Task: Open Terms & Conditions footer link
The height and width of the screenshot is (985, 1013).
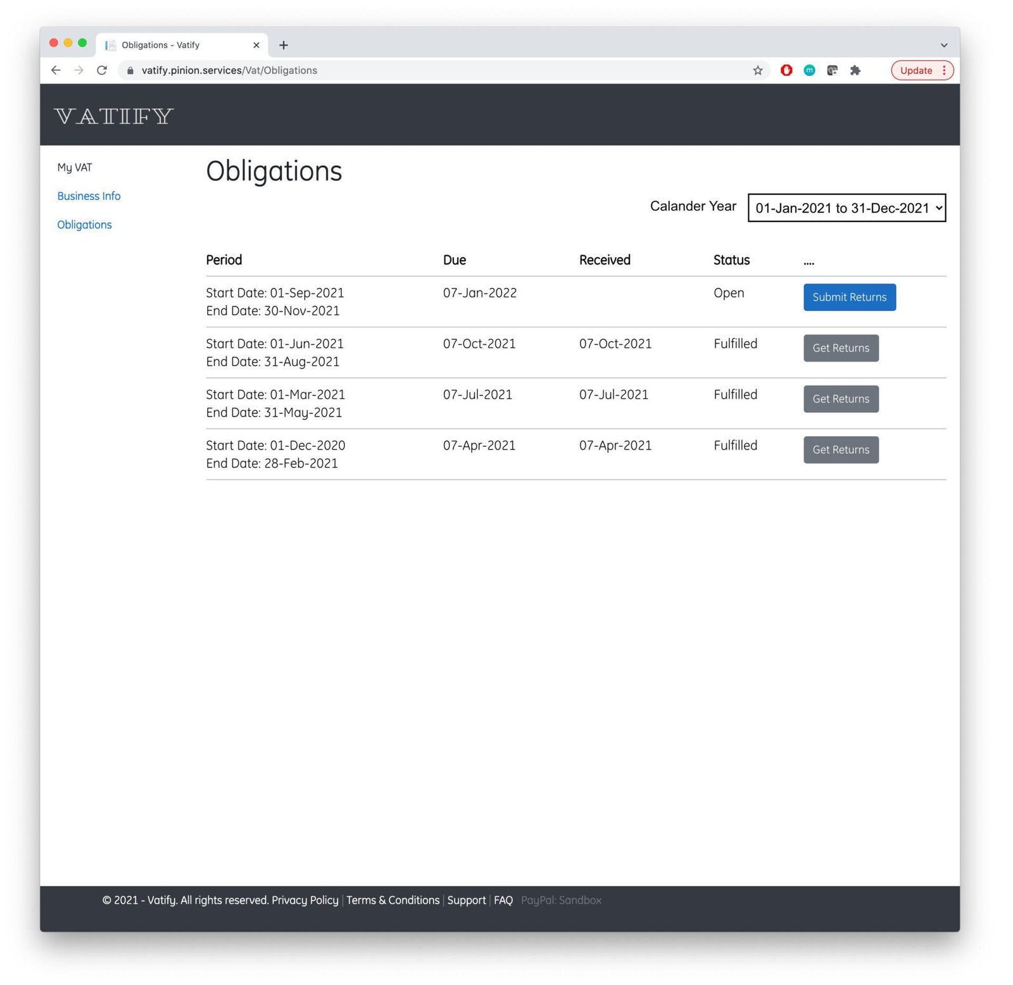Action: point(393,900)
